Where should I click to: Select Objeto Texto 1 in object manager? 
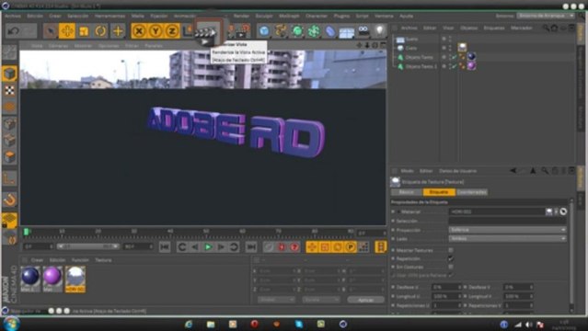point(421,66)
